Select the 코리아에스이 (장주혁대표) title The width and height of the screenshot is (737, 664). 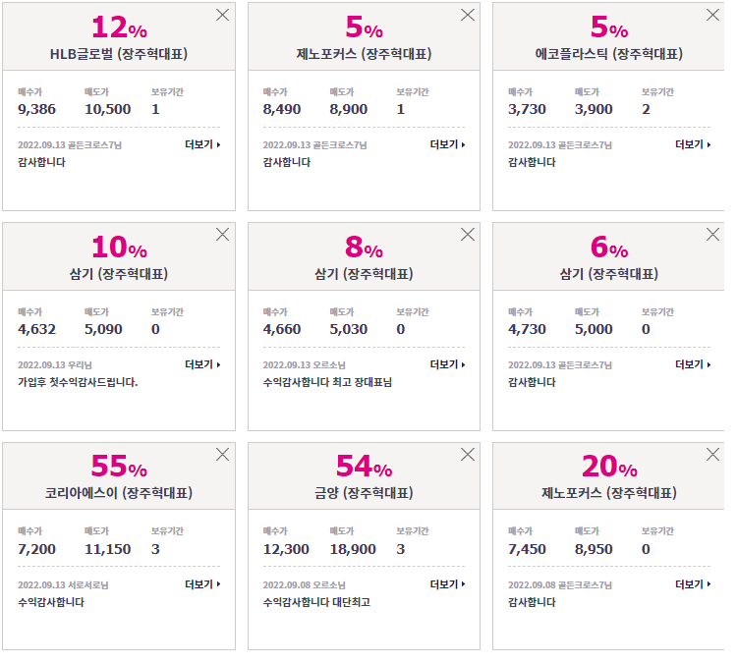pos(119,493)
